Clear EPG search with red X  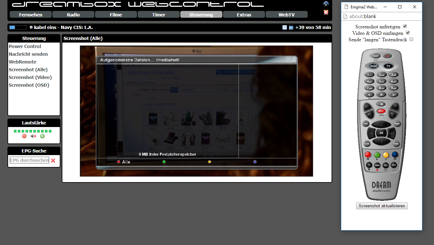[x=53, y=161]
